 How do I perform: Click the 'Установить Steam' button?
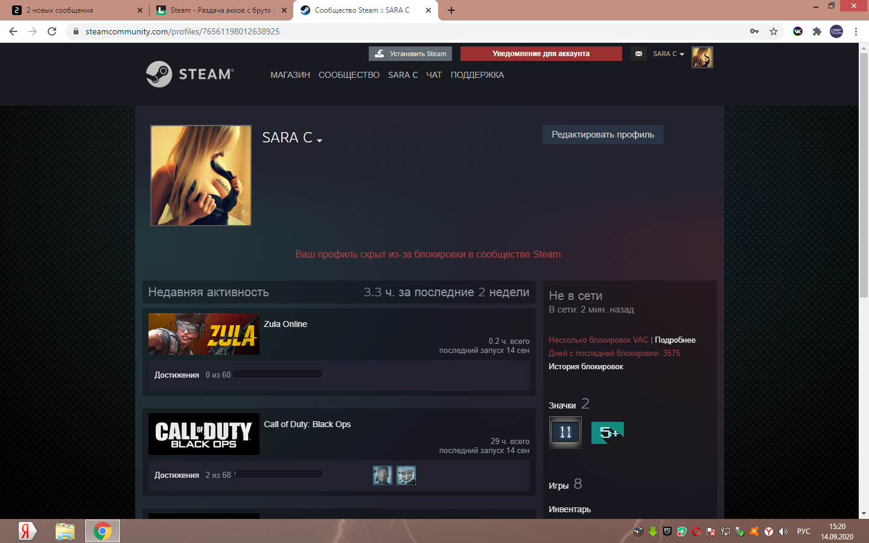[410, 54]
